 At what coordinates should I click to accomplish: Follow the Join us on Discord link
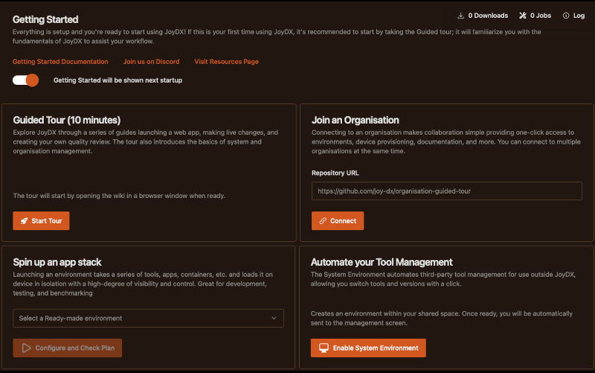pos(151,62)
